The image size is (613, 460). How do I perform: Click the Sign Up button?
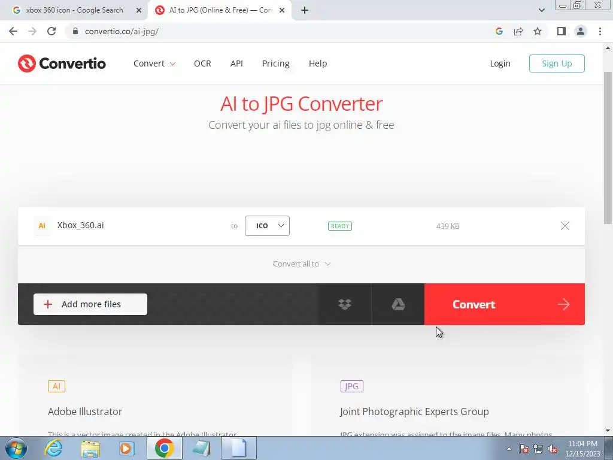click(x=557, y=63)
